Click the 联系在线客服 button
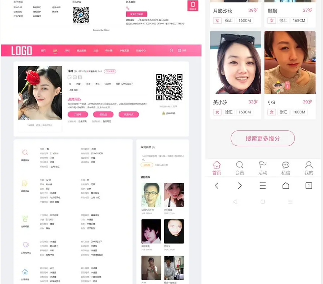 pos(137,14)
